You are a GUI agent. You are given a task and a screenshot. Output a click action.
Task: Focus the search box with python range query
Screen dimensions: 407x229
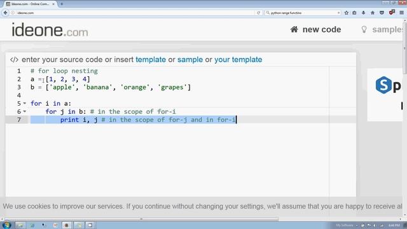[303, 13]
